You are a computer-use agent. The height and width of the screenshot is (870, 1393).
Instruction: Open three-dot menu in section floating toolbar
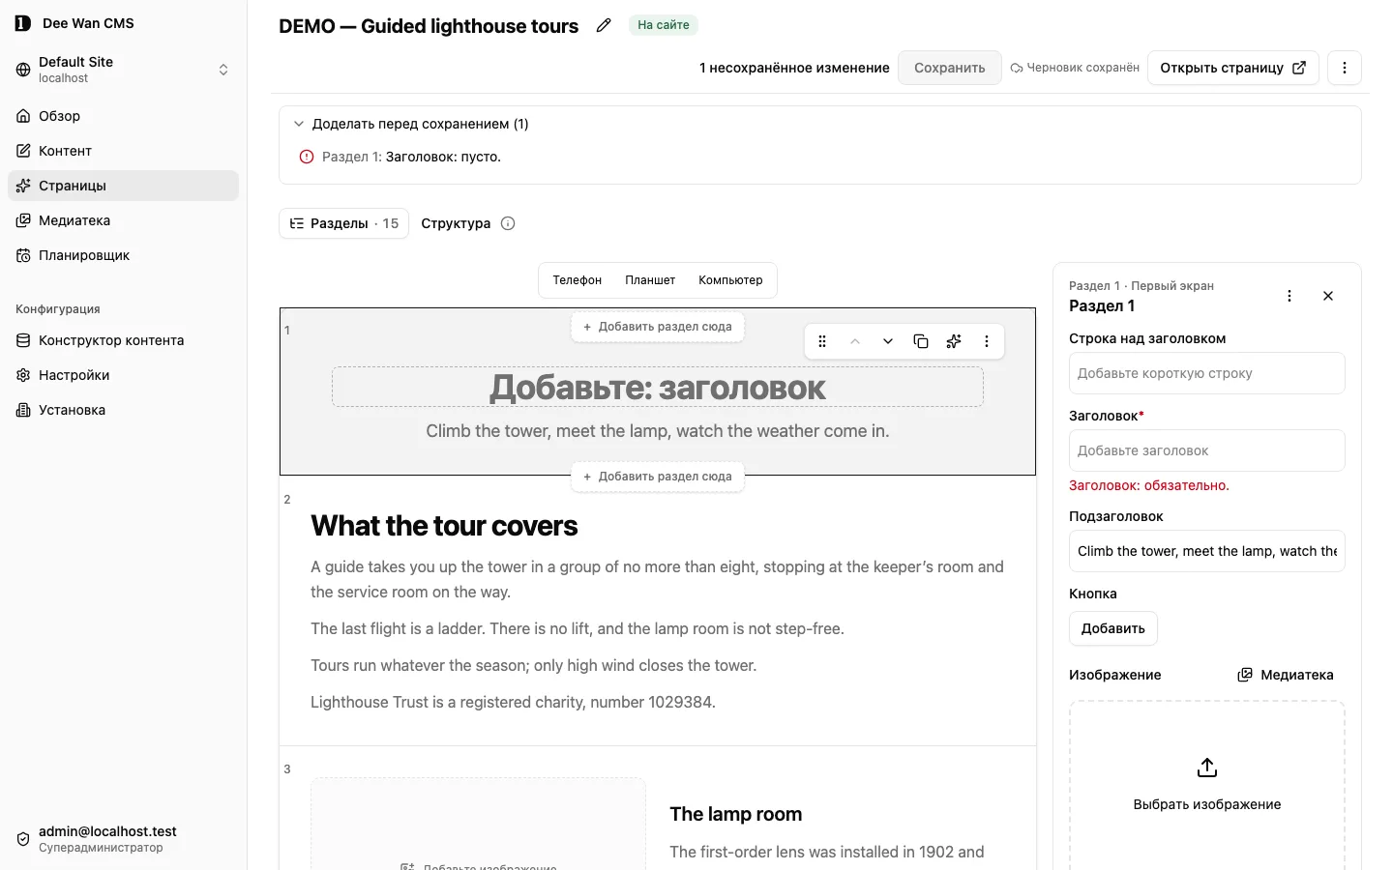click(x=987, y=341)
